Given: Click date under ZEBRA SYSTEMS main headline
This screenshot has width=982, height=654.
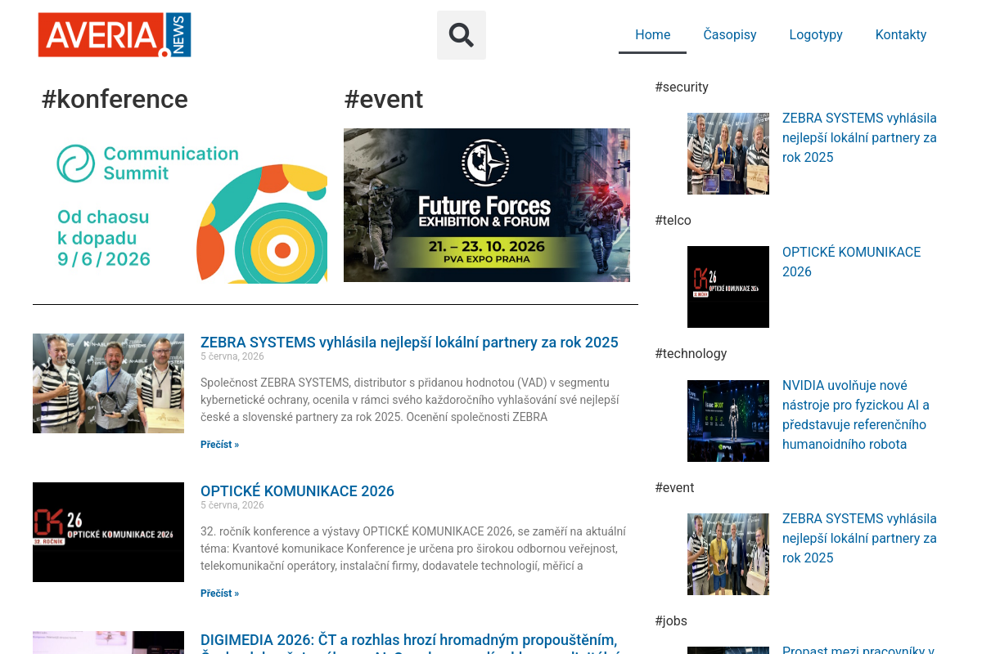Looking at the screenshot, I should click(x=232, y=356).
